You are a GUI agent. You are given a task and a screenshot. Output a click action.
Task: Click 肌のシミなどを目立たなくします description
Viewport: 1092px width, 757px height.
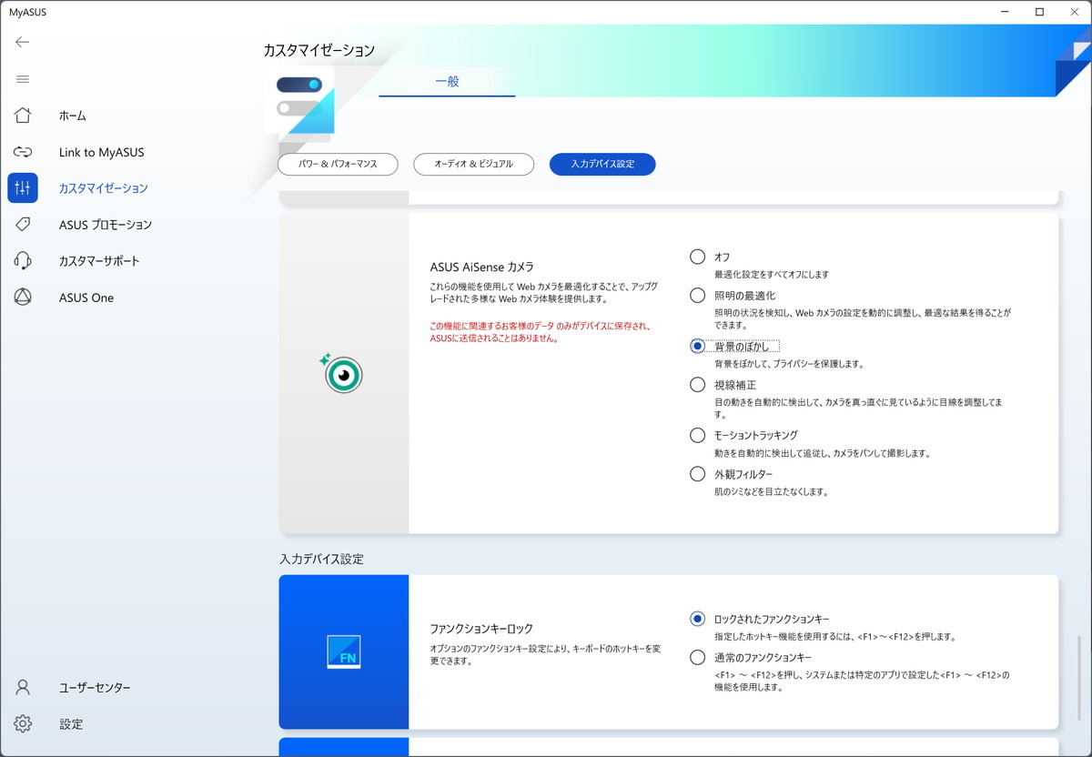pyautogui.click(x=771, y=491)
